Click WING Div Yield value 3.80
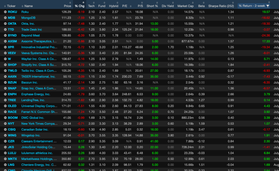Screen dimensions: 279x171 tap(171, 135)
